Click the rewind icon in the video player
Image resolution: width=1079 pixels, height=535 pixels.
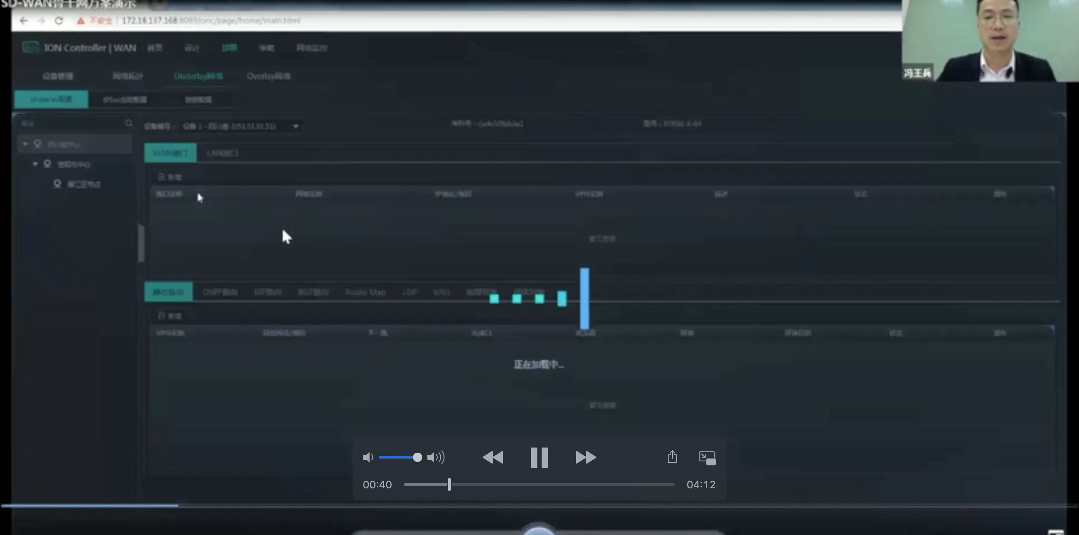tap(493, 457)
